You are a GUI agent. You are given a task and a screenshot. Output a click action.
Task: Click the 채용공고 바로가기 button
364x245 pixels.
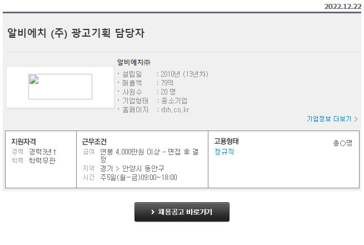pyautogui.click(x=182, y=212)
